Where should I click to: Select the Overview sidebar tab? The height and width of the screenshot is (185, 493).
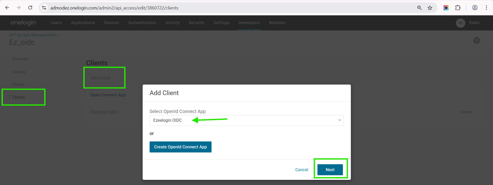click(x=20, y=59)
